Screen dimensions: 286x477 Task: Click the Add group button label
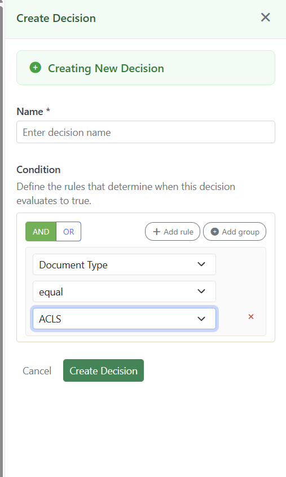[x=241, y=232]
